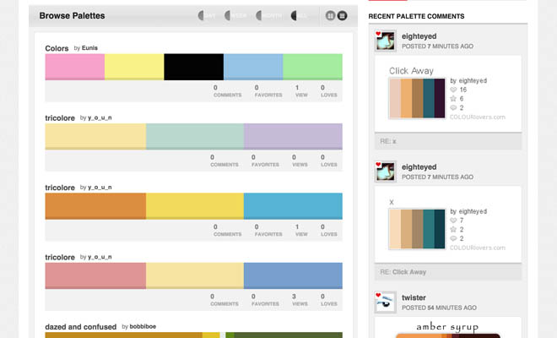Screen dimensions: 557x338
Task: Filter palettes by Month
Action: [269, 16]
